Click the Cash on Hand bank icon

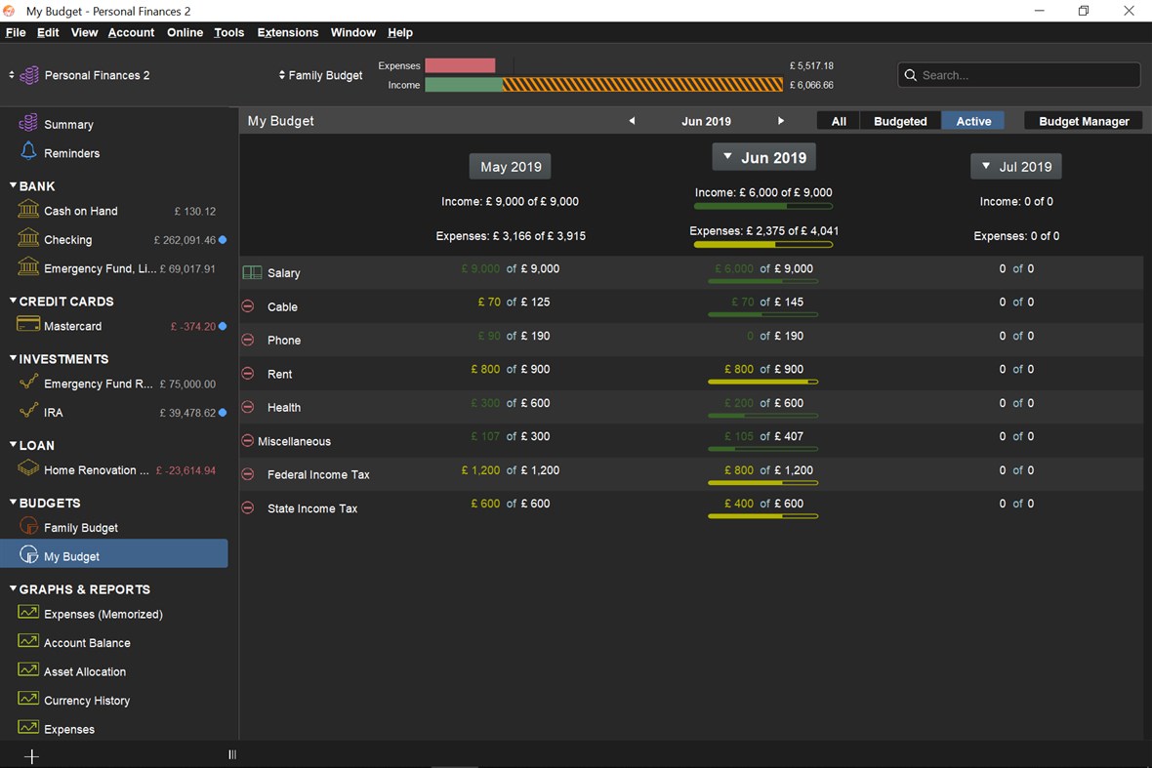point(28,209)
